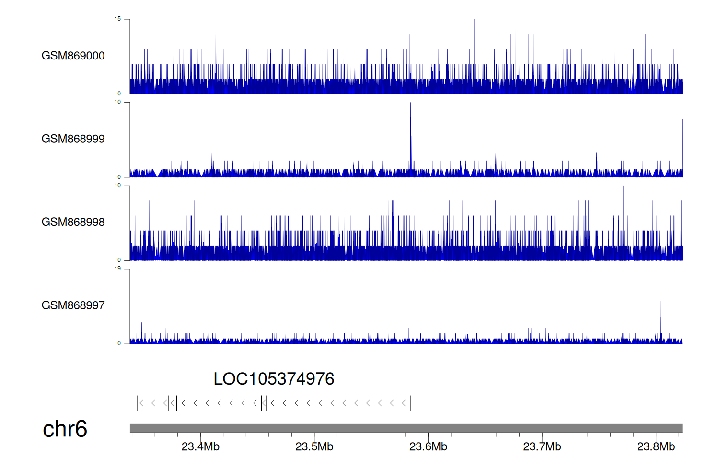Click the chr6 chromosome label
Screen dimensions: 719x470
[65, 429]
